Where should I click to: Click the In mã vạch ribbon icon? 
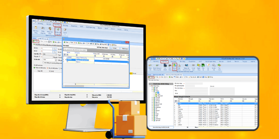(193, 68)
